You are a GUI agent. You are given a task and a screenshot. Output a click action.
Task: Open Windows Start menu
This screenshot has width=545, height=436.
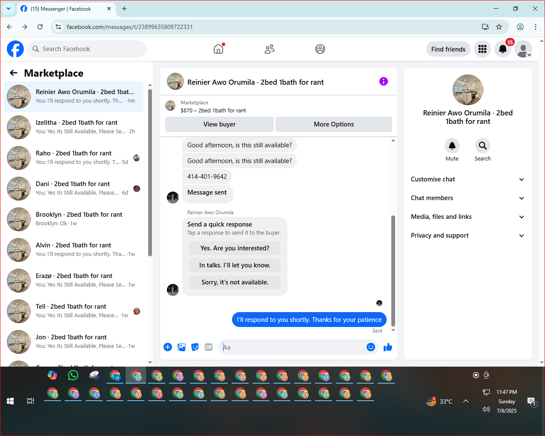click(10, 401)
